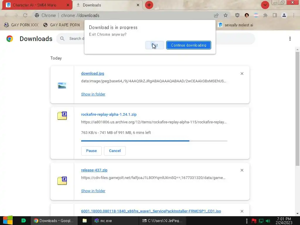Image resolution: width=300 pixels, height=225 pixels.
Task: Share this page via share icon
Action: click(216, 15)
